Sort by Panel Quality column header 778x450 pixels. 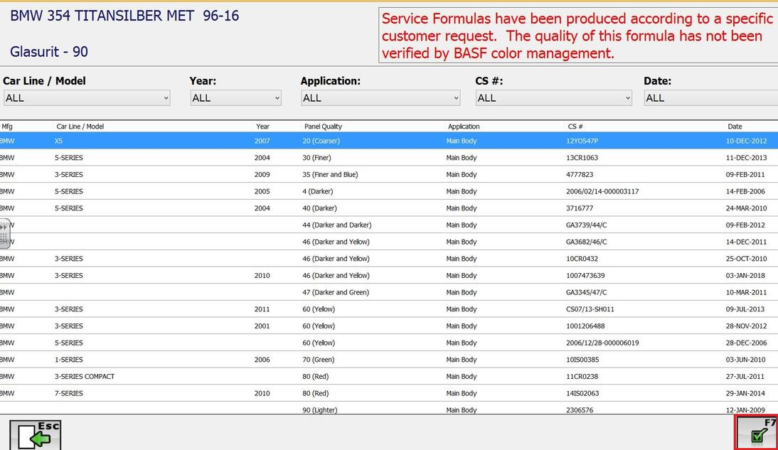pyautogui.click(x=323, y=127)
